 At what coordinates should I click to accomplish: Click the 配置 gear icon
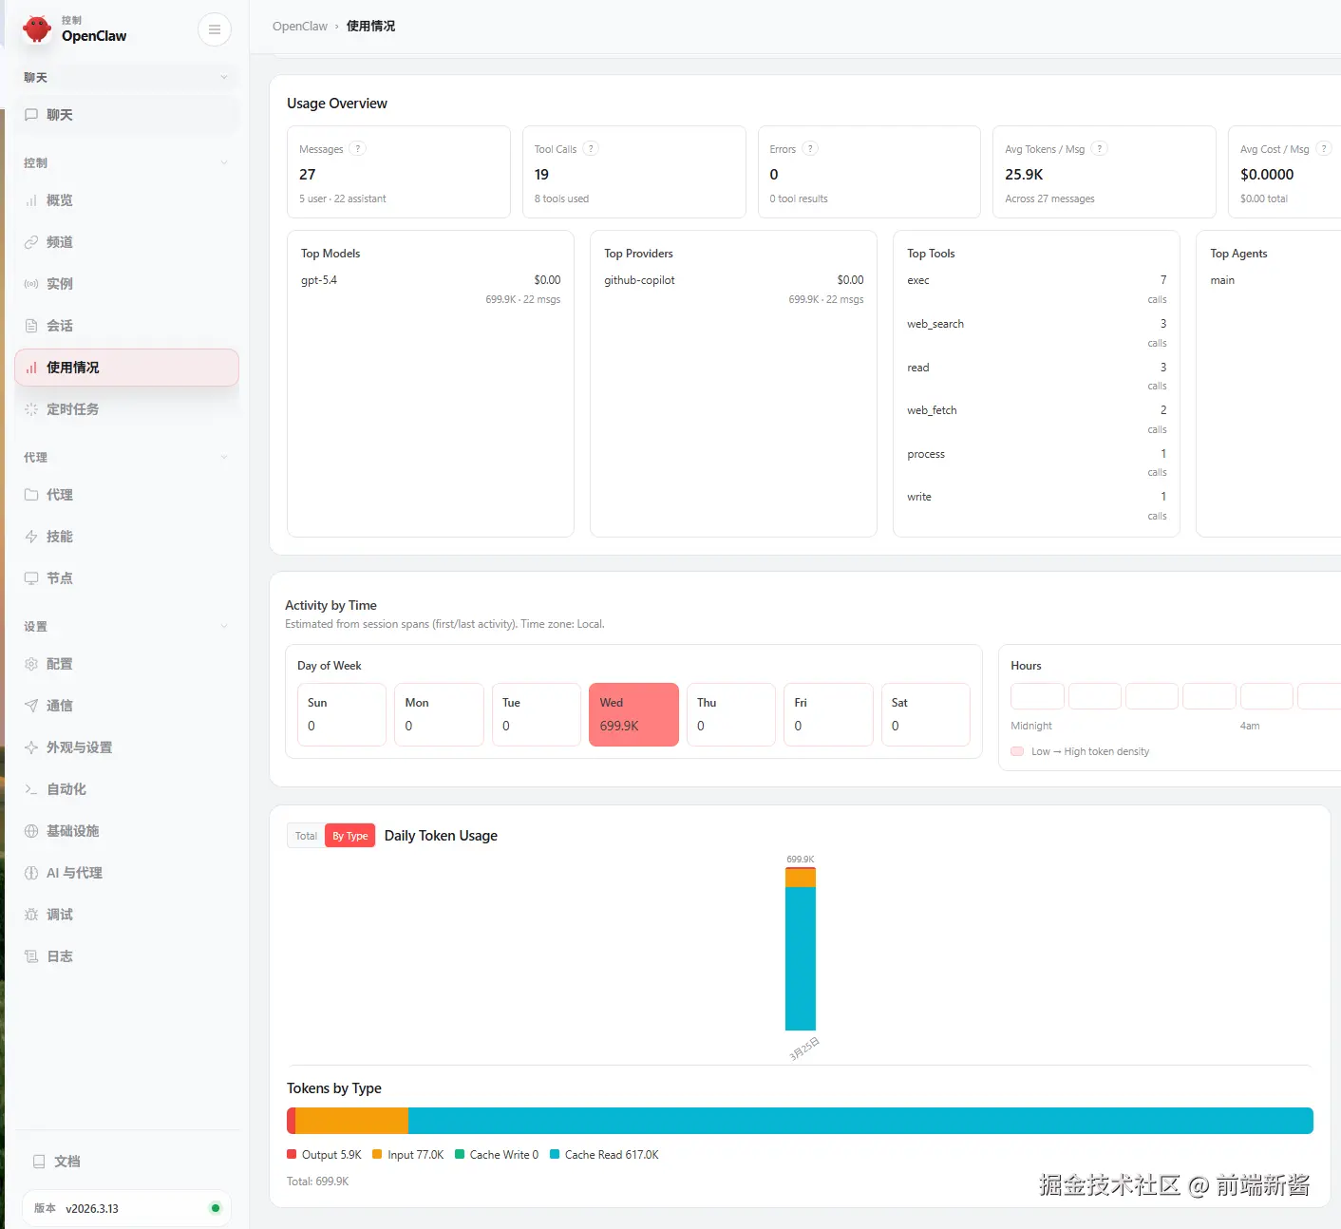pos(31,664)
